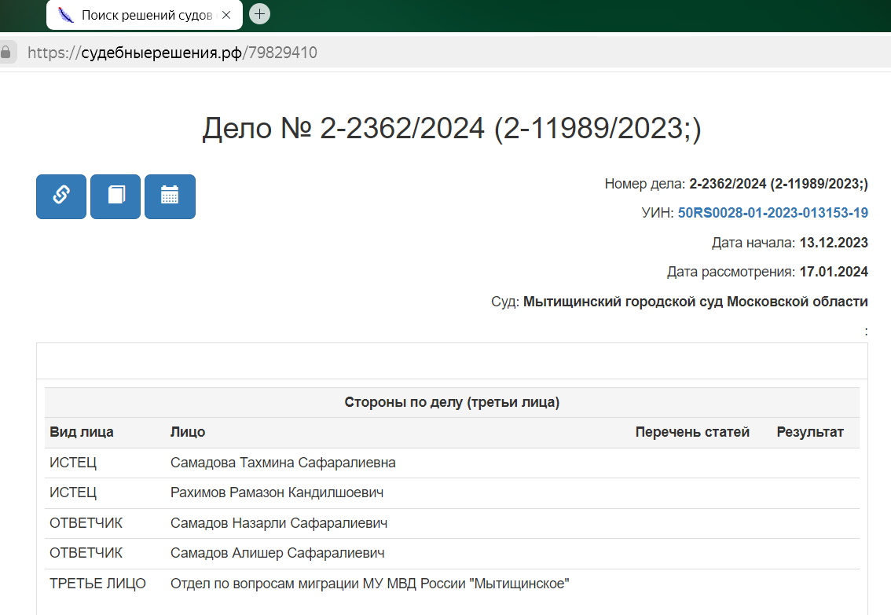891x615 pixels.
Task: Select the row for Самадова Тахмина Сафаралиевна
Action: [x=280, y=463]
